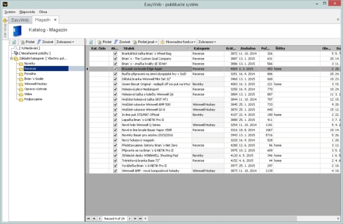This screenshot has height=224, width=343.
Task: Select [Nezařazené položky] tree node
Action: (35, 53)
